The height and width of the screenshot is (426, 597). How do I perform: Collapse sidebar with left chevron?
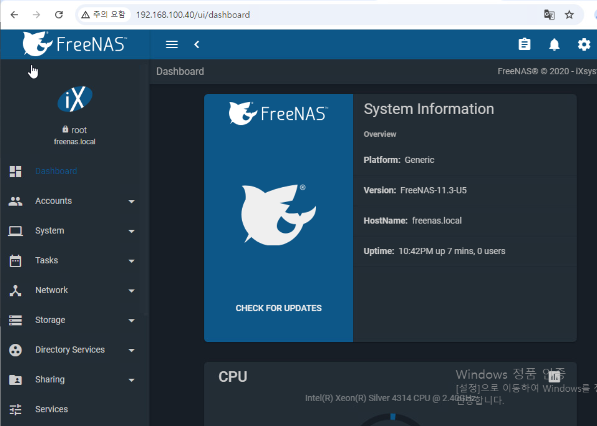[x=197, y=44]
